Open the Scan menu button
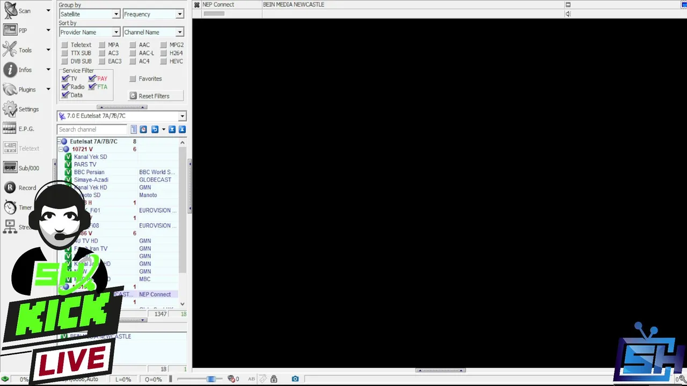This screenshot has height=386, width=687. coord(17,11)
